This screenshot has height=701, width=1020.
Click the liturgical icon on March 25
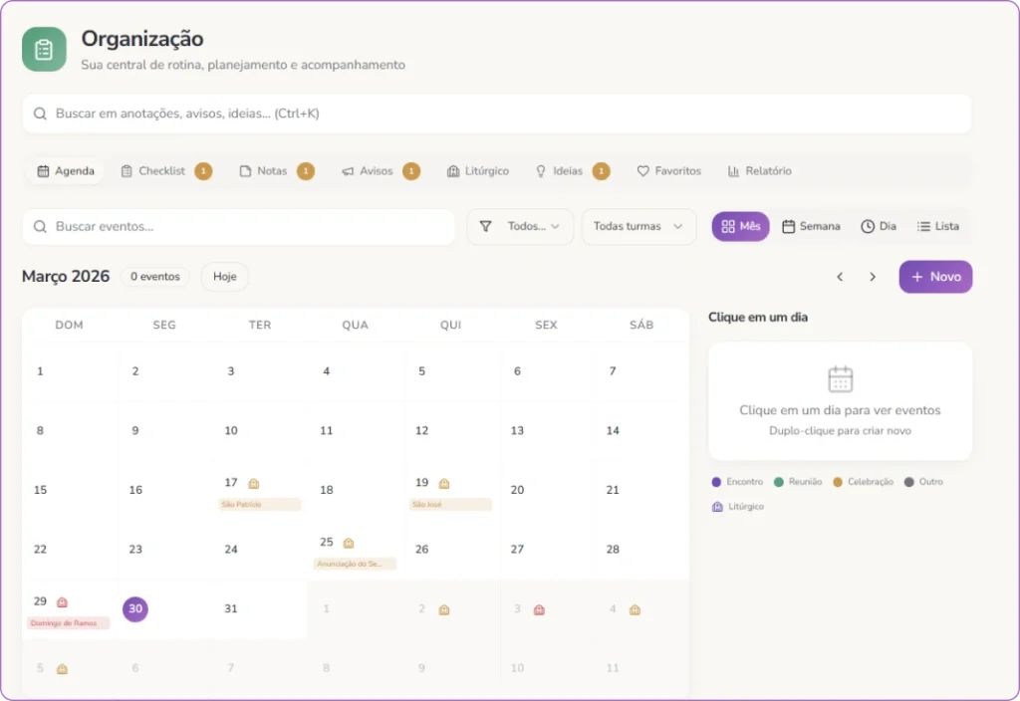click(349, 543)
